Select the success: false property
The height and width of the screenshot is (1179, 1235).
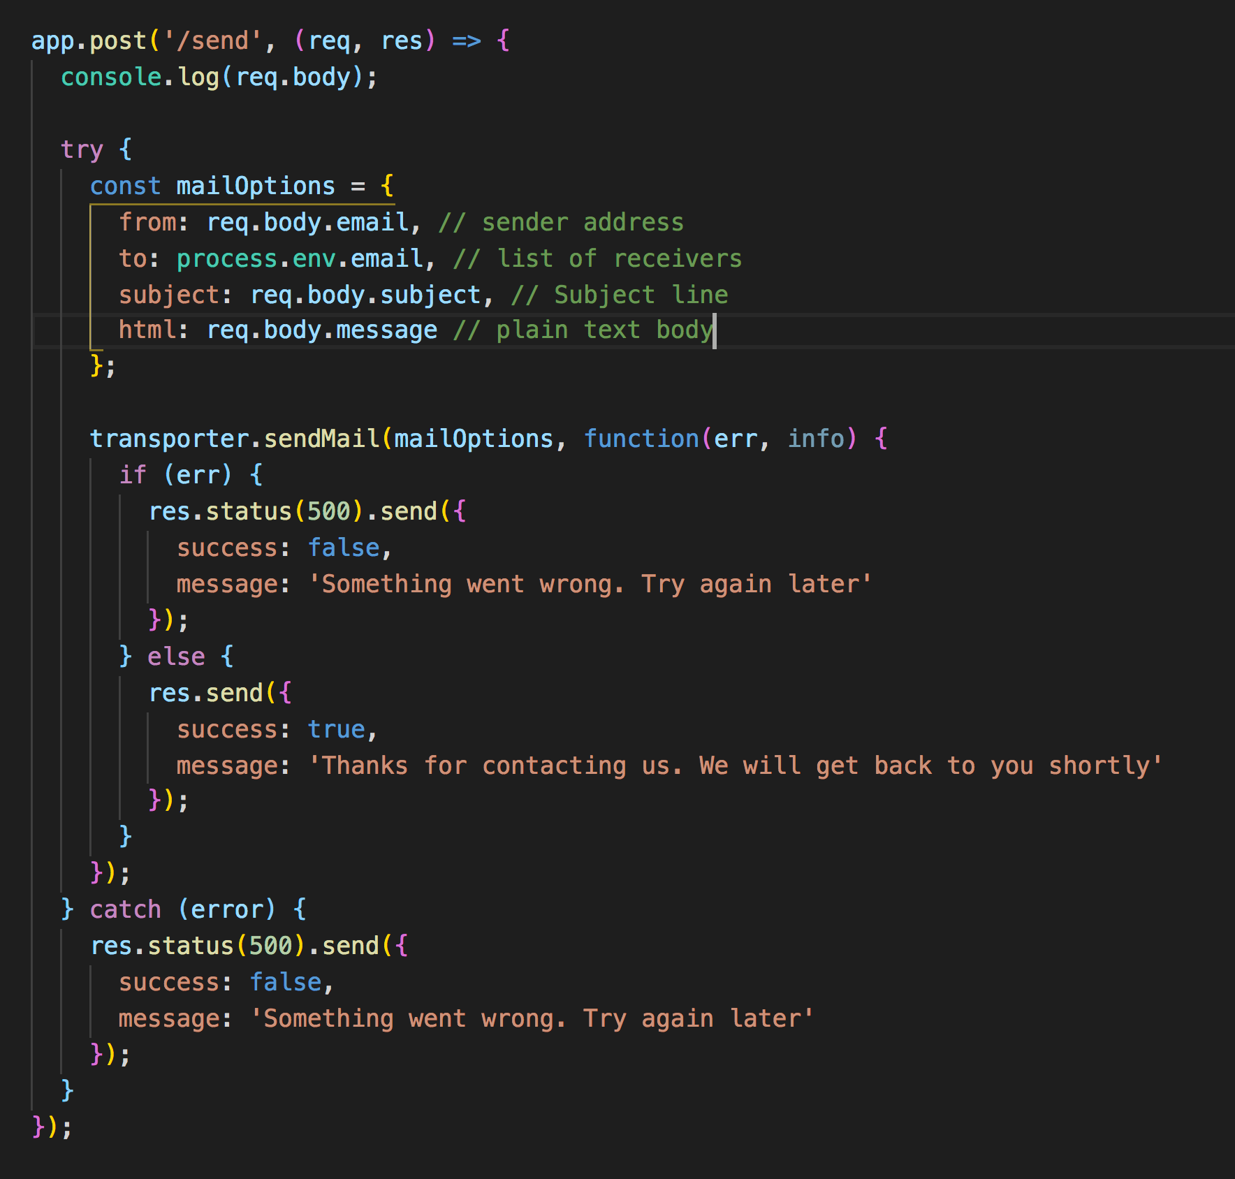coord(283,547)
